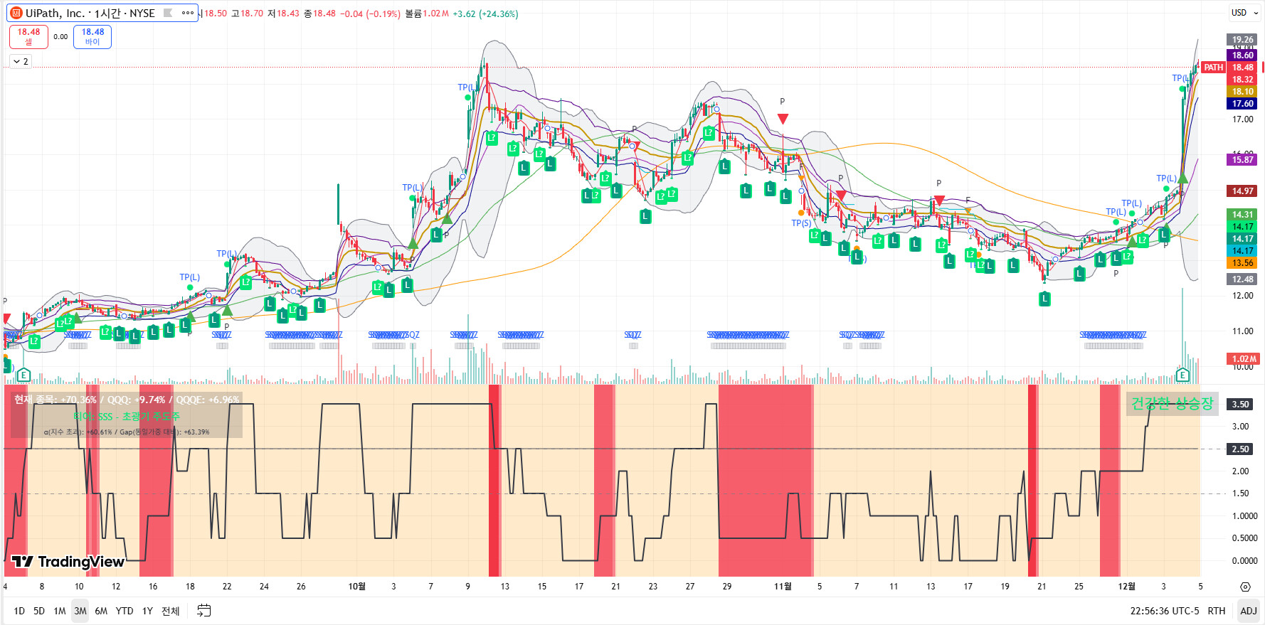Open the three-dot more menu beside the symbol
This screenshot has width=1265, height=625.
pos(188,13)
